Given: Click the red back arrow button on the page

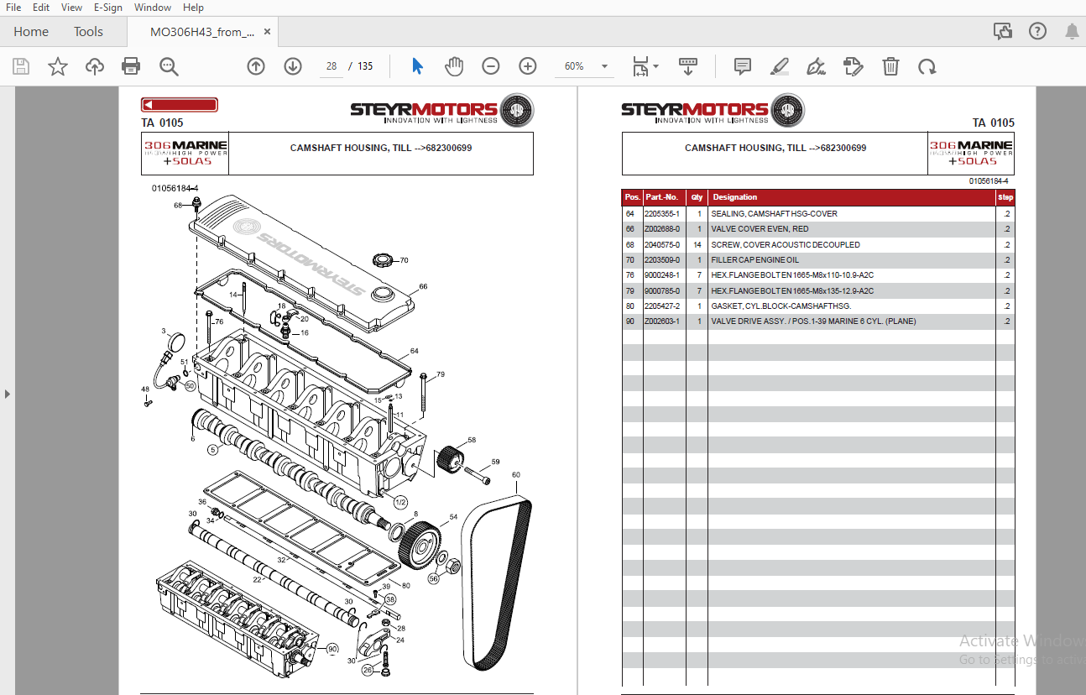Looking at the screenshot, I should click(180, 105).
